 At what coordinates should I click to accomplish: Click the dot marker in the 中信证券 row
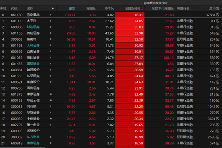[x=51, y=119]
